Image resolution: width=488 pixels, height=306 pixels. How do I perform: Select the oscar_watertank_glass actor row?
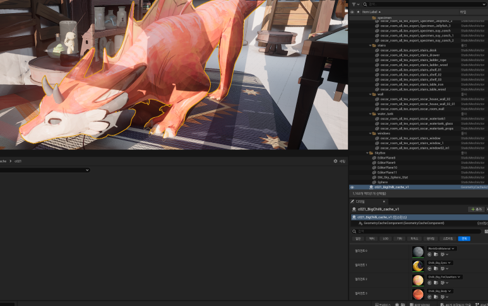[x=419, y=123]
